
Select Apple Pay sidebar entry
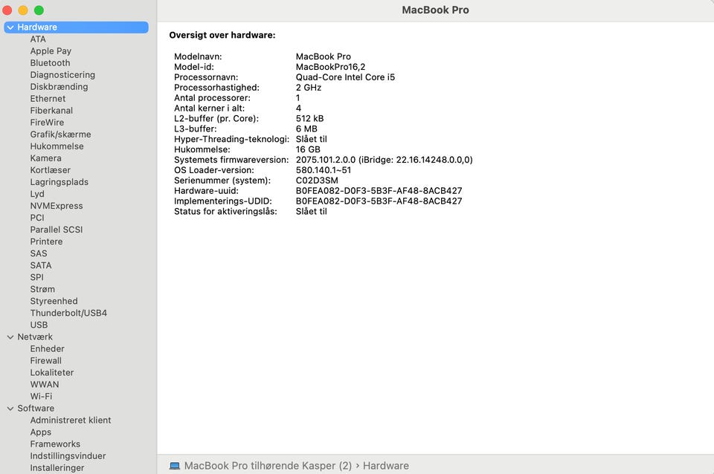point(51,51)
